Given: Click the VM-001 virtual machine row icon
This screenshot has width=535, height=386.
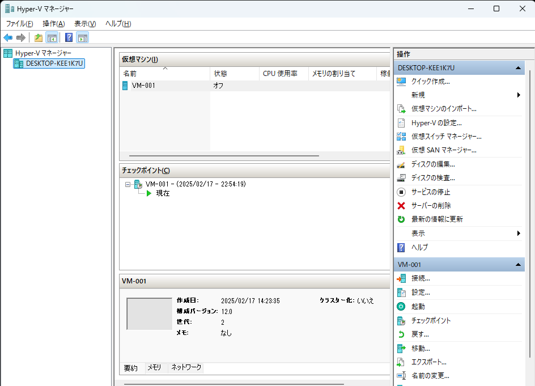Looking at the screenshot, I should pyautogui.click(x=125, y=86).
